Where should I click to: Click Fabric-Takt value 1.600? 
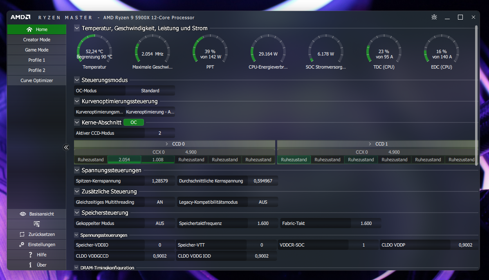(x=366, y=223)
